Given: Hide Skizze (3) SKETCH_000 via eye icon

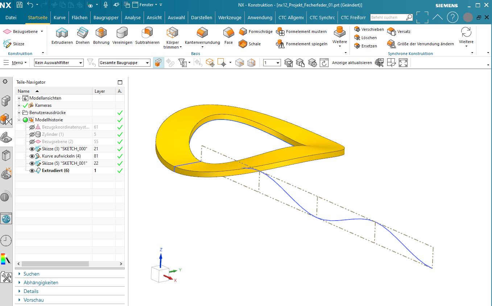Looking at the screenshot, I should [x=32, y=149].
